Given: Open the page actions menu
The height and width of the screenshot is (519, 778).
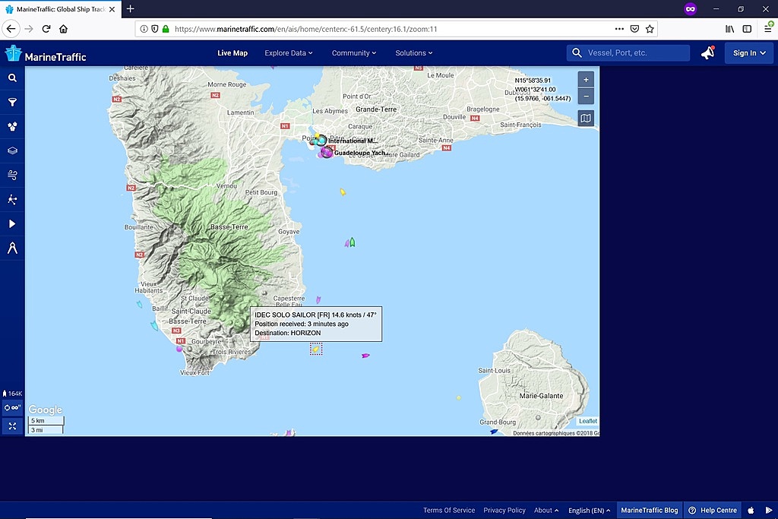Looking at the screenshot, I should pyautogui.click(x=619, y=29).
